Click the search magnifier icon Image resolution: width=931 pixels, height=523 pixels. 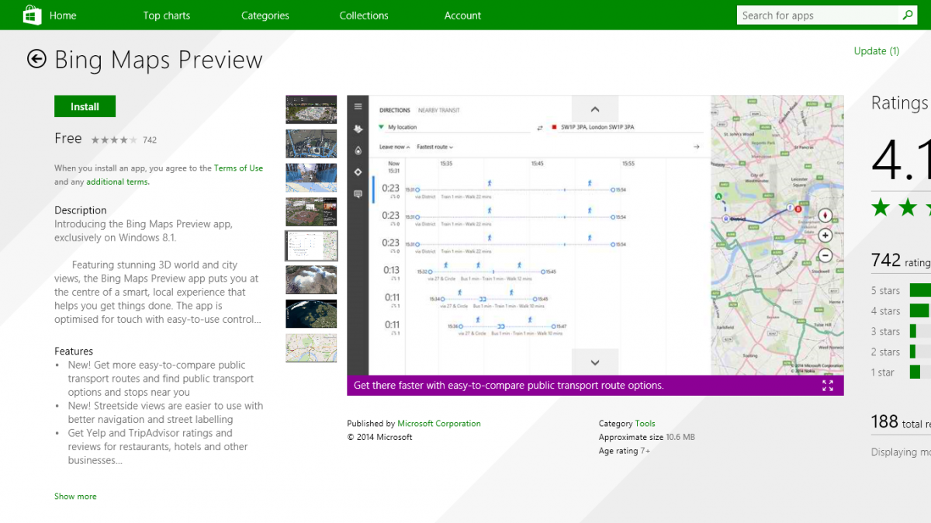click(x=908, y=15)
